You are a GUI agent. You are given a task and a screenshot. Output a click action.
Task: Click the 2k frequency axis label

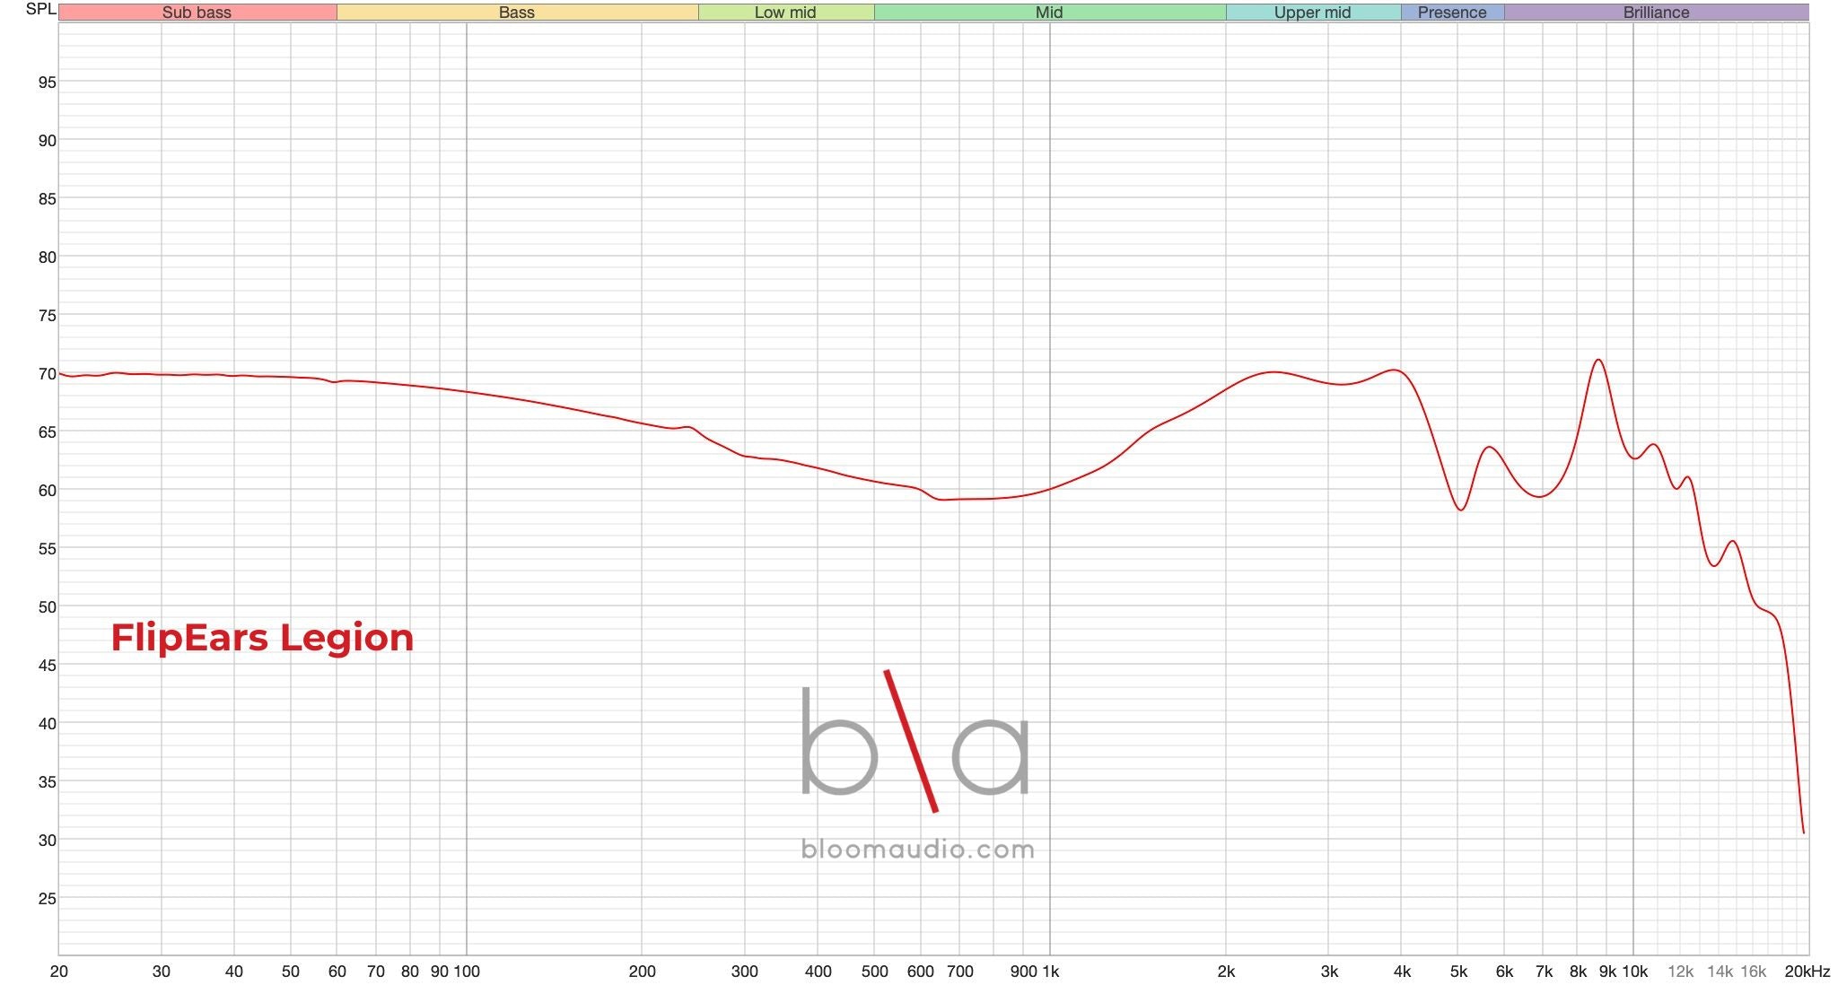[x=1226, y=972]
